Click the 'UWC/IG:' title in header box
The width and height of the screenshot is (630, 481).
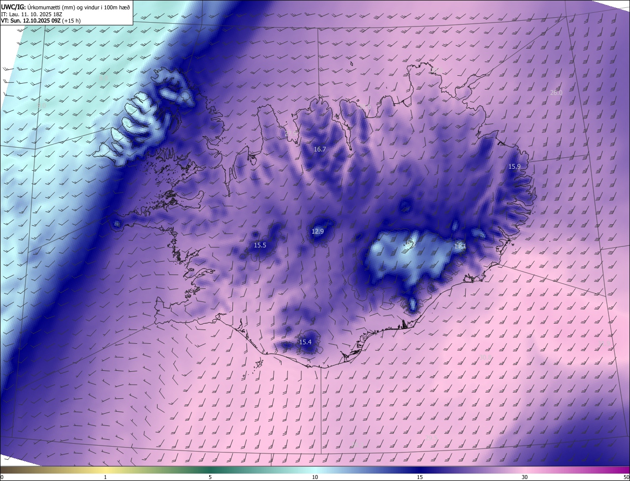[x=13, y=7]
